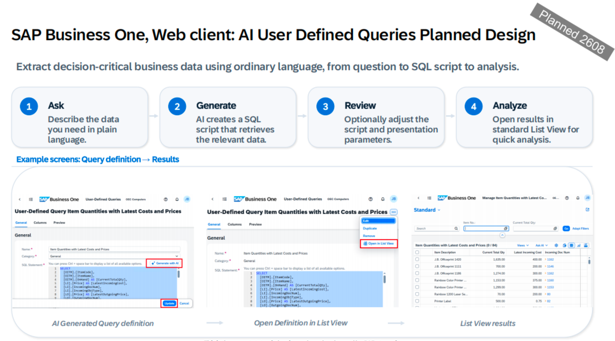This screenshot has height=341, width=615.
Task: Check the Rainbow Color Printer row with 1,153.00
Action: point(417,280)
